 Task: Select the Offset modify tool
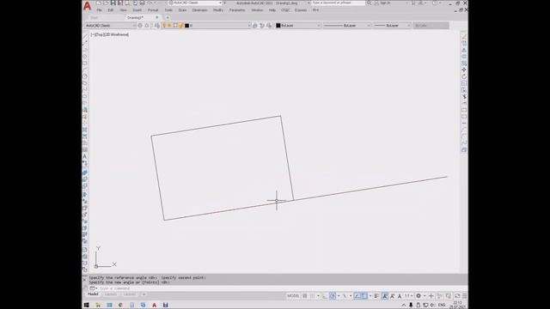pos(464,57)
